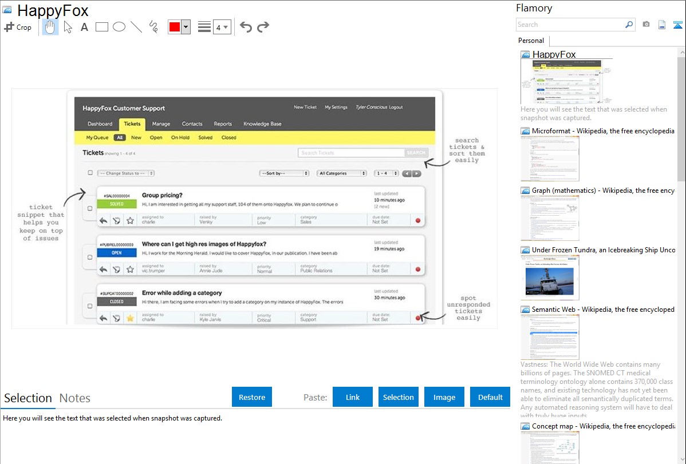Click the HappyFox item icon in sidebar
Viewport: 686px width, 464px height.
click(x=525, y=55)
